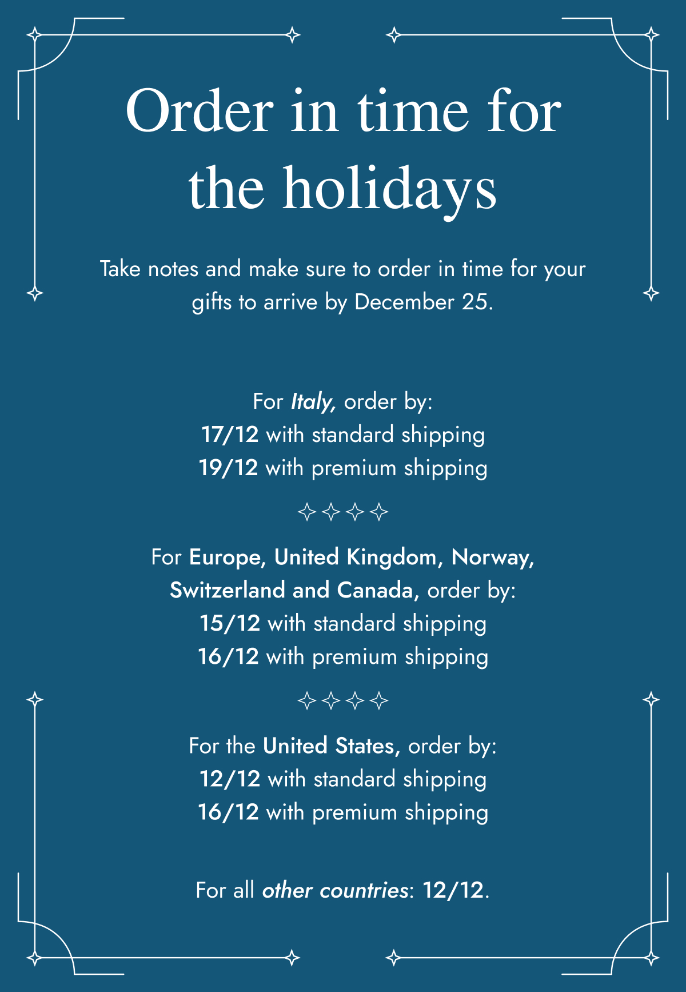Click the star divider above United States section
686x992 pixels.
click(x=343, y=700)
